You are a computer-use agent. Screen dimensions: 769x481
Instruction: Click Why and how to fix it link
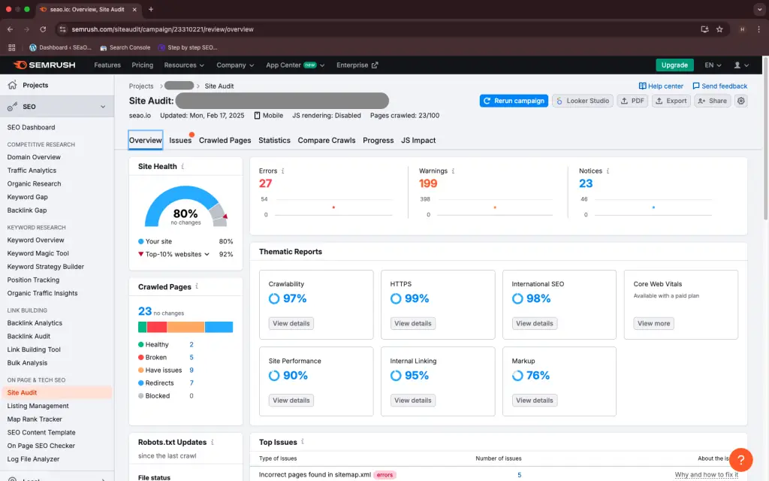tap(706, 475)
